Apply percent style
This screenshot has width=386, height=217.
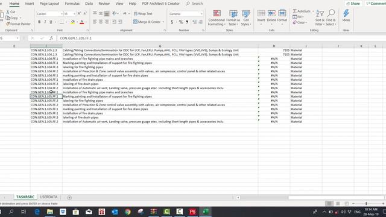(181, 22)
